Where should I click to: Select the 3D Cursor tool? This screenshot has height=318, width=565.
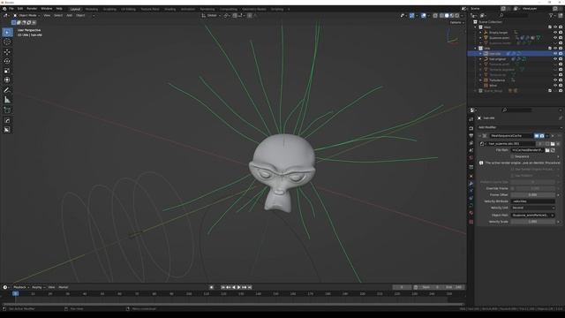7,42
